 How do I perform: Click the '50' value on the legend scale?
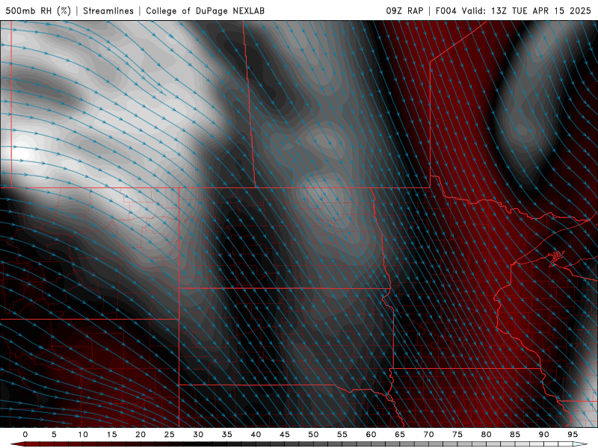click(313, 435)
